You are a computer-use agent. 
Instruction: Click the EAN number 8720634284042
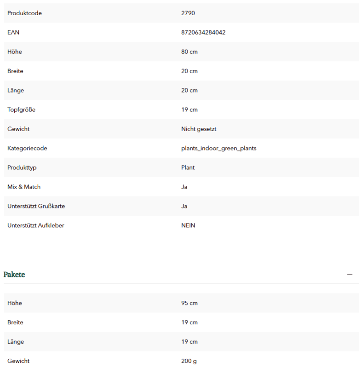tap(203, 32)
